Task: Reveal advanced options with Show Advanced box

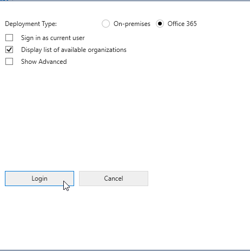Action: click(x=9, y=62)
